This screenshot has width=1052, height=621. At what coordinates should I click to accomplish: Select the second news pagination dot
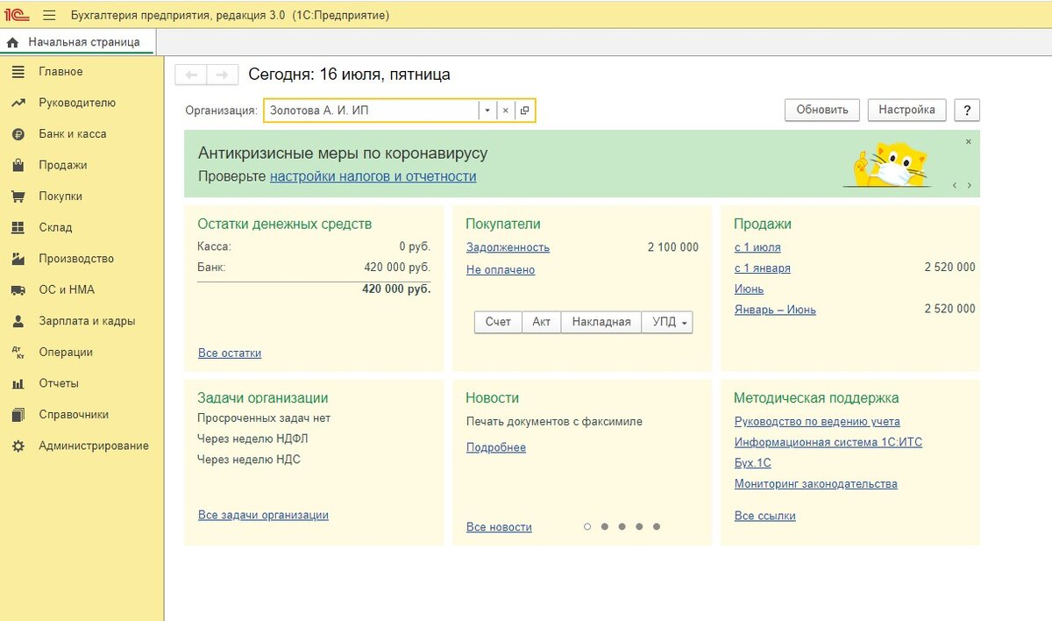pos(605,527)
